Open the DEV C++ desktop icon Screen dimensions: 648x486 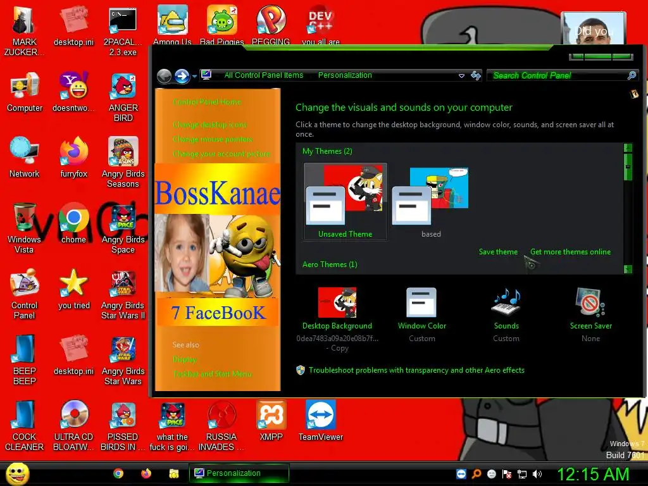(321, 25)
